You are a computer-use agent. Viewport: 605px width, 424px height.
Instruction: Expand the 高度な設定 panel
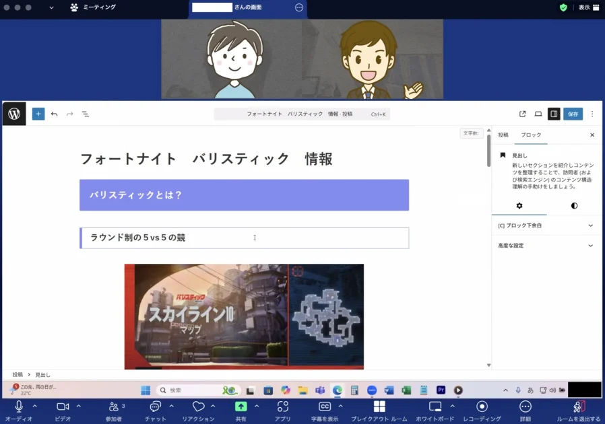[x=547, y=246]
